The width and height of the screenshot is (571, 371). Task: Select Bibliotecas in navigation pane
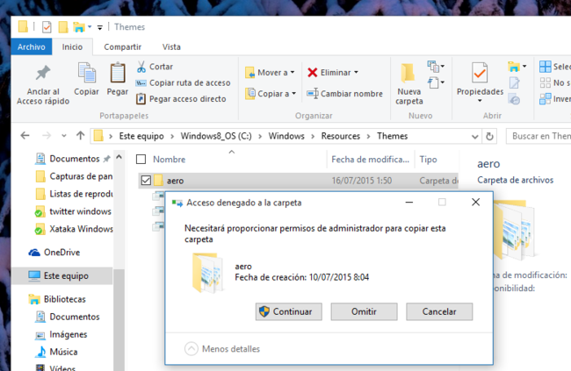coord(57,299)
